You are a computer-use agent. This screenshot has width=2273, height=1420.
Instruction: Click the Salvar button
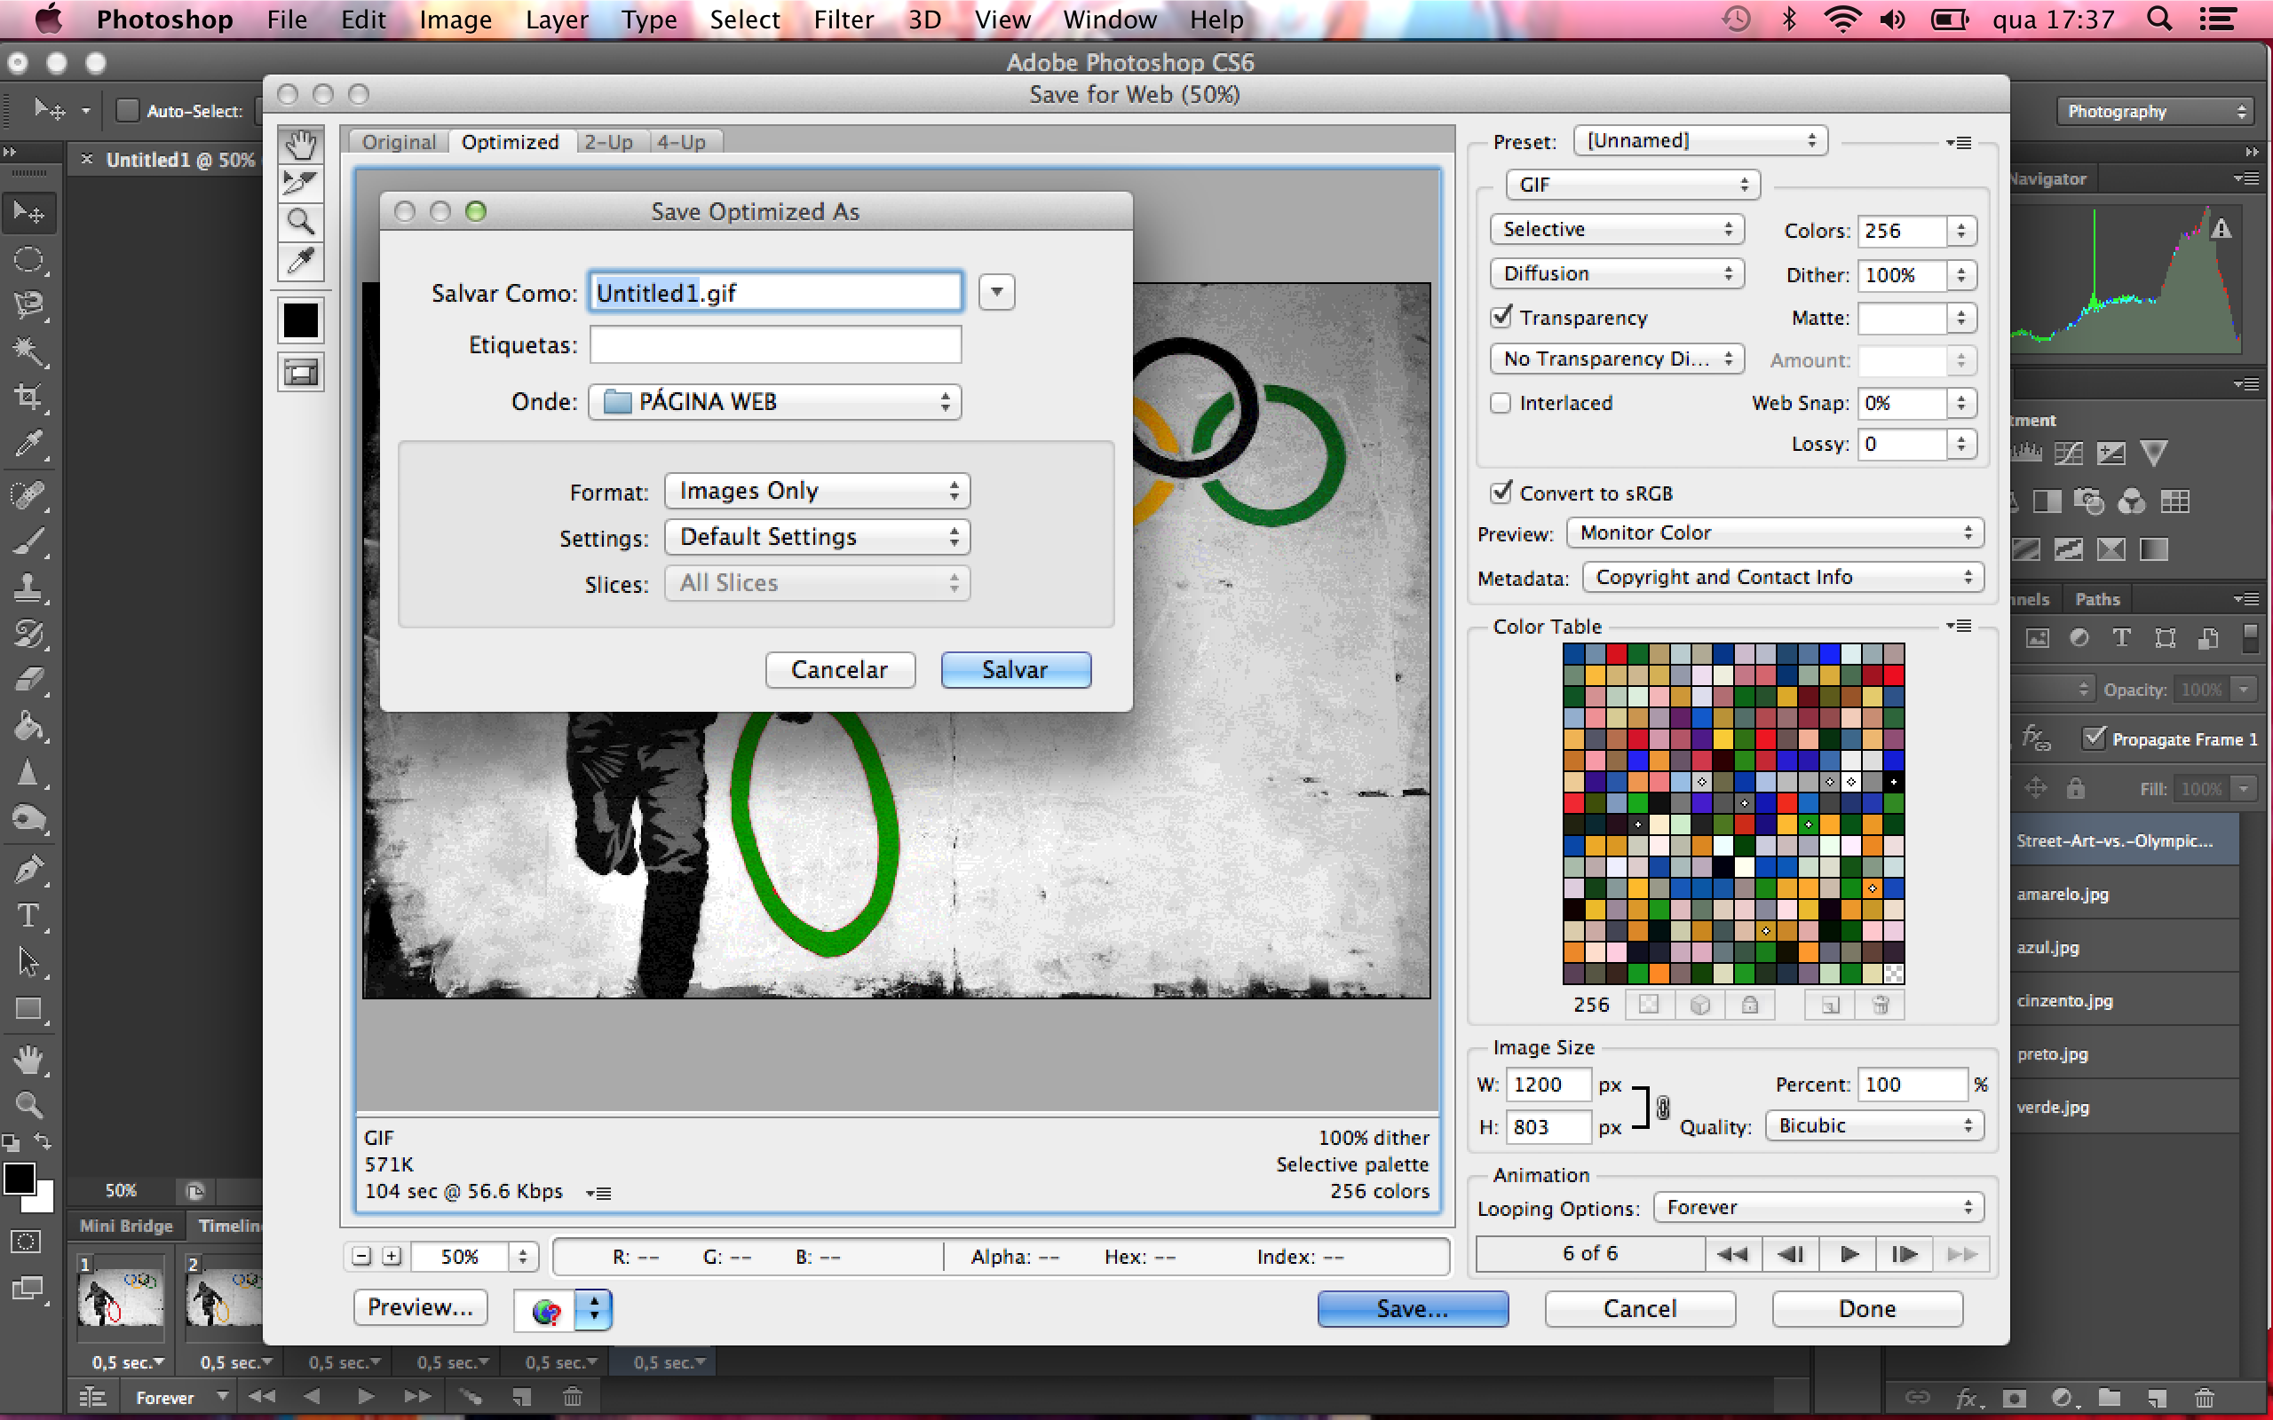click(x=1016, y=669)
